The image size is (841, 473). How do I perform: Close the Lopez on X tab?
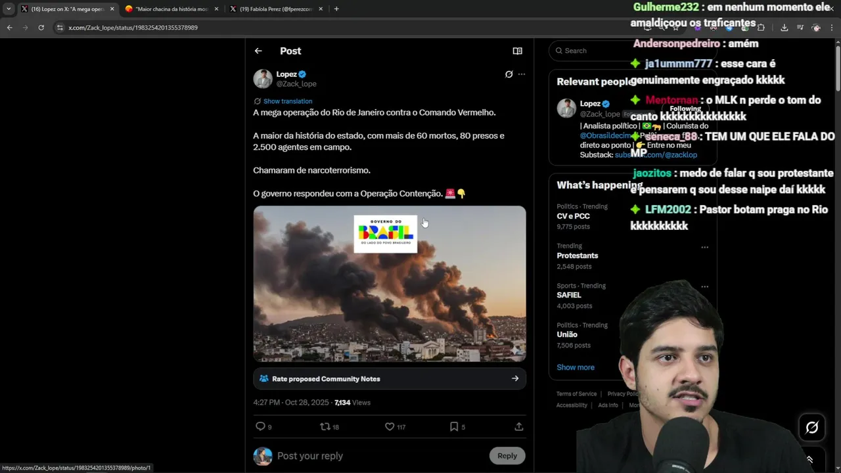pyautogui.click(x=112, y=9)
